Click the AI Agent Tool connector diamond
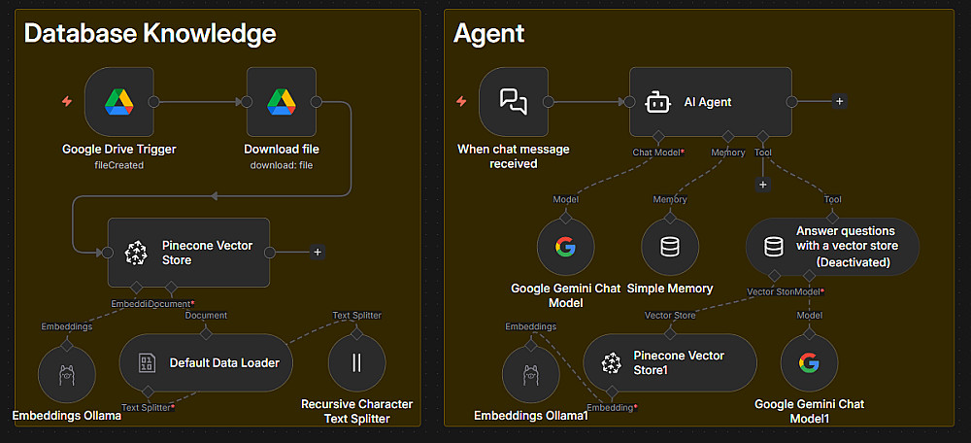The width and height of the screenshot is (971, 443). 763,136
